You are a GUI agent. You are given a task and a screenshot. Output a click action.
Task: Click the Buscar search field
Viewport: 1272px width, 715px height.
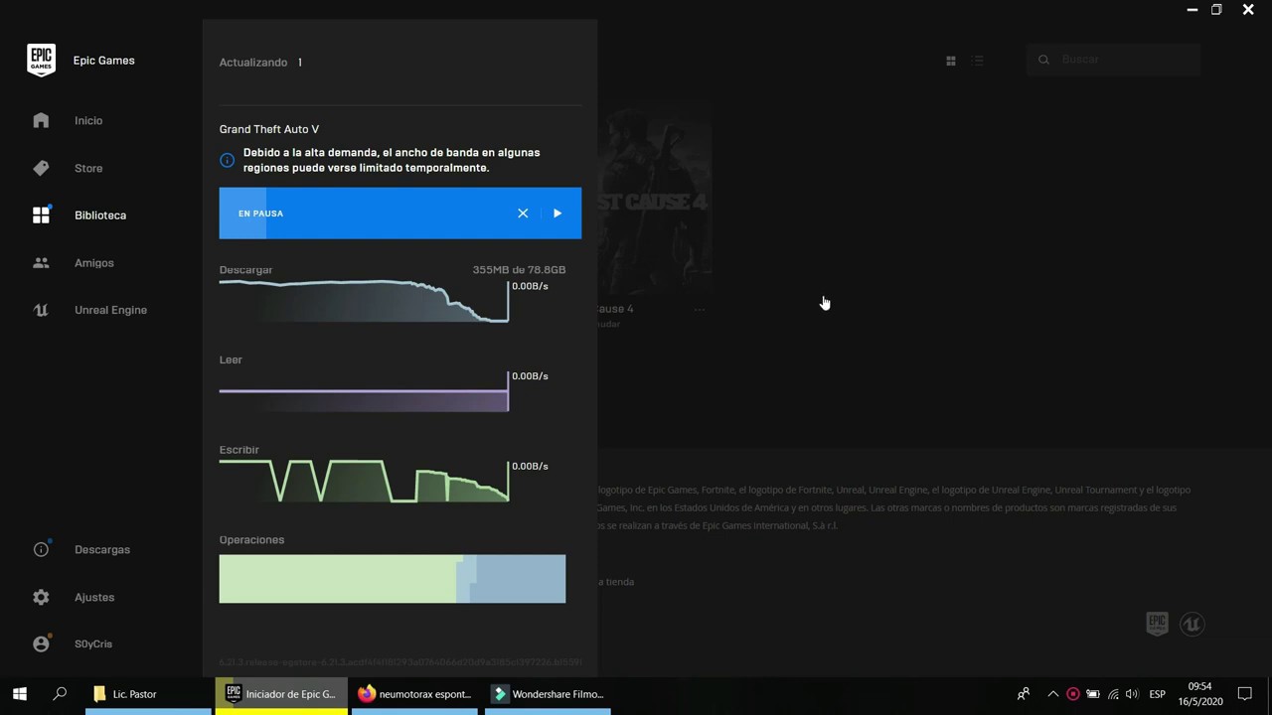pyautogui.click(x=1113, y=60)
